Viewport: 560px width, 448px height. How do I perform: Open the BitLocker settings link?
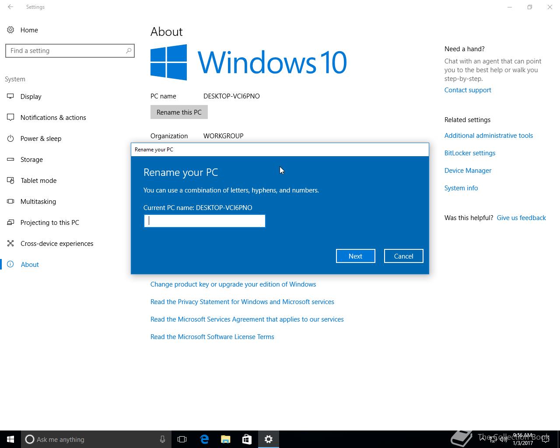(470, 153)
